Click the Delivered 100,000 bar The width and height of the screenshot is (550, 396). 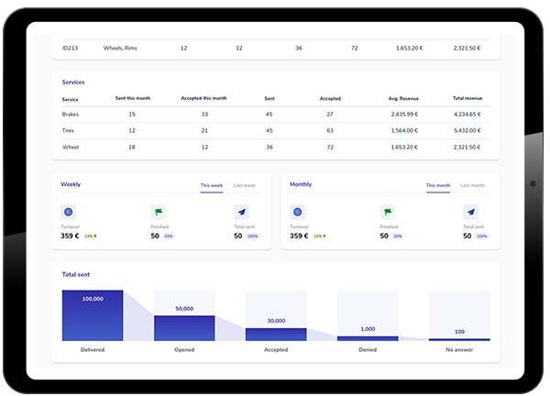click(x=93, y=315)
